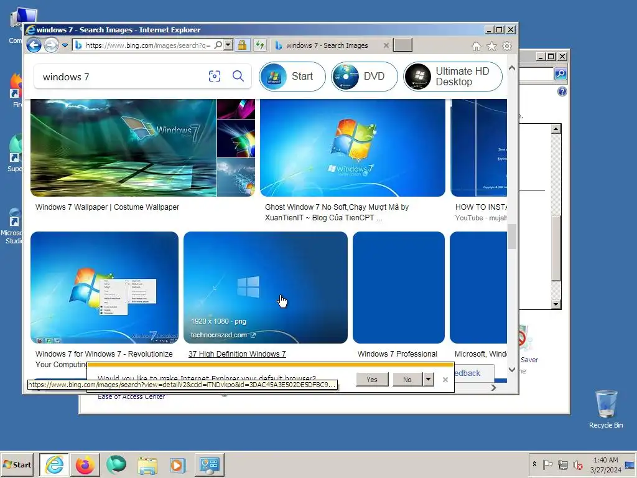
Task: Open a new blank tab
Action: (x=403, y=45)
